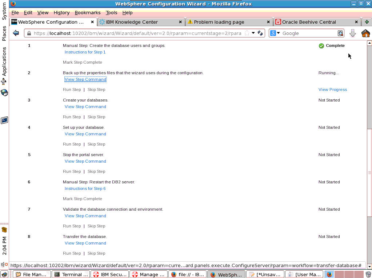Click the browser back arrow button

pyautogui.click(x=16, y=33)
